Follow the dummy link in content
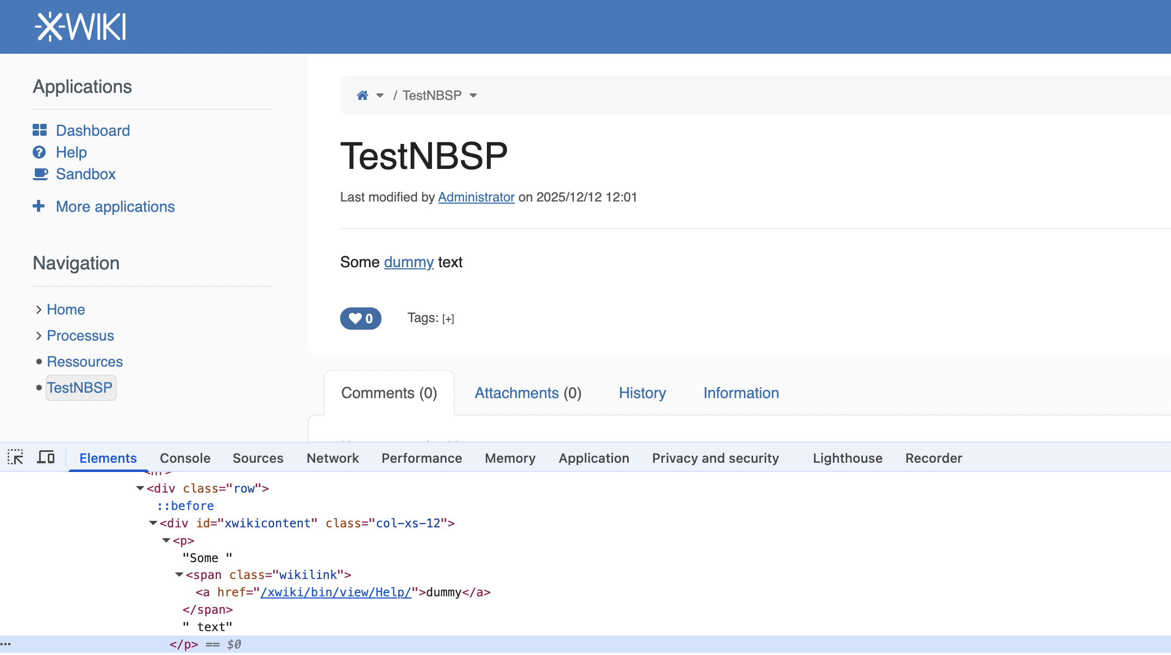This screenshot has width=1171, height=655. (x=409, y=262)
